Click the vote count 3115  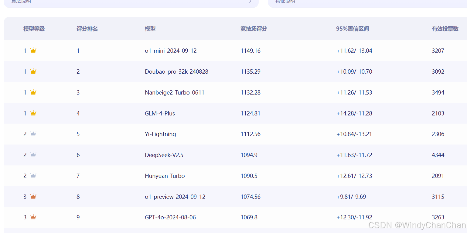click(x=438, y=197)
